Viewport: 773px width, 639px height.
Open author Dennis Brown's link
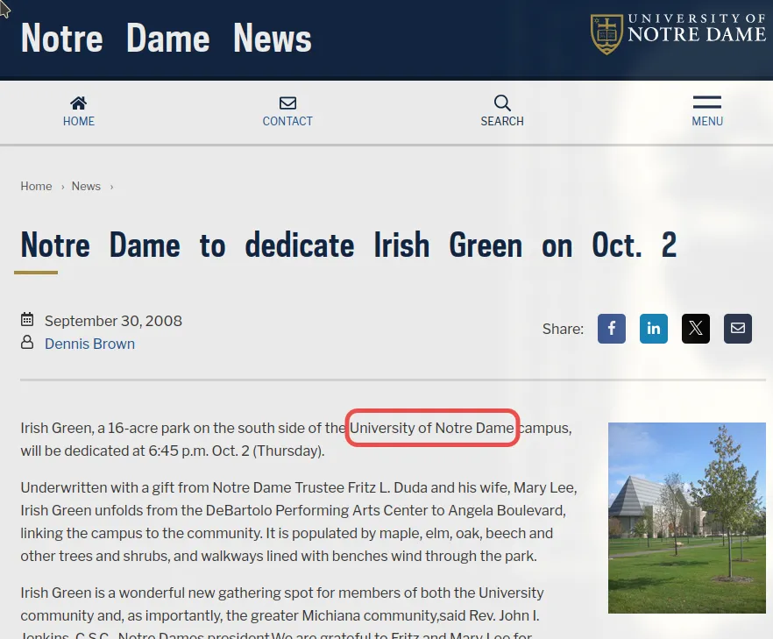pyautogui.click(x=89, y=344)
